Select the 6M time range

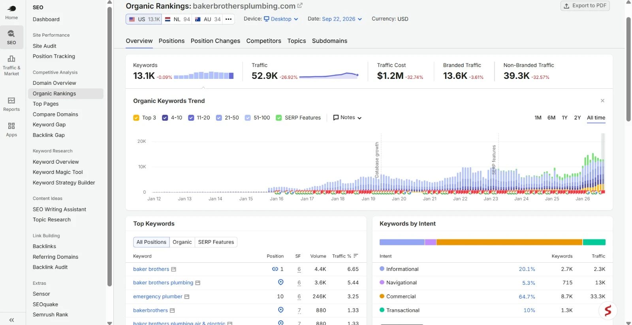pyautogui.click(x=551, y=118)
